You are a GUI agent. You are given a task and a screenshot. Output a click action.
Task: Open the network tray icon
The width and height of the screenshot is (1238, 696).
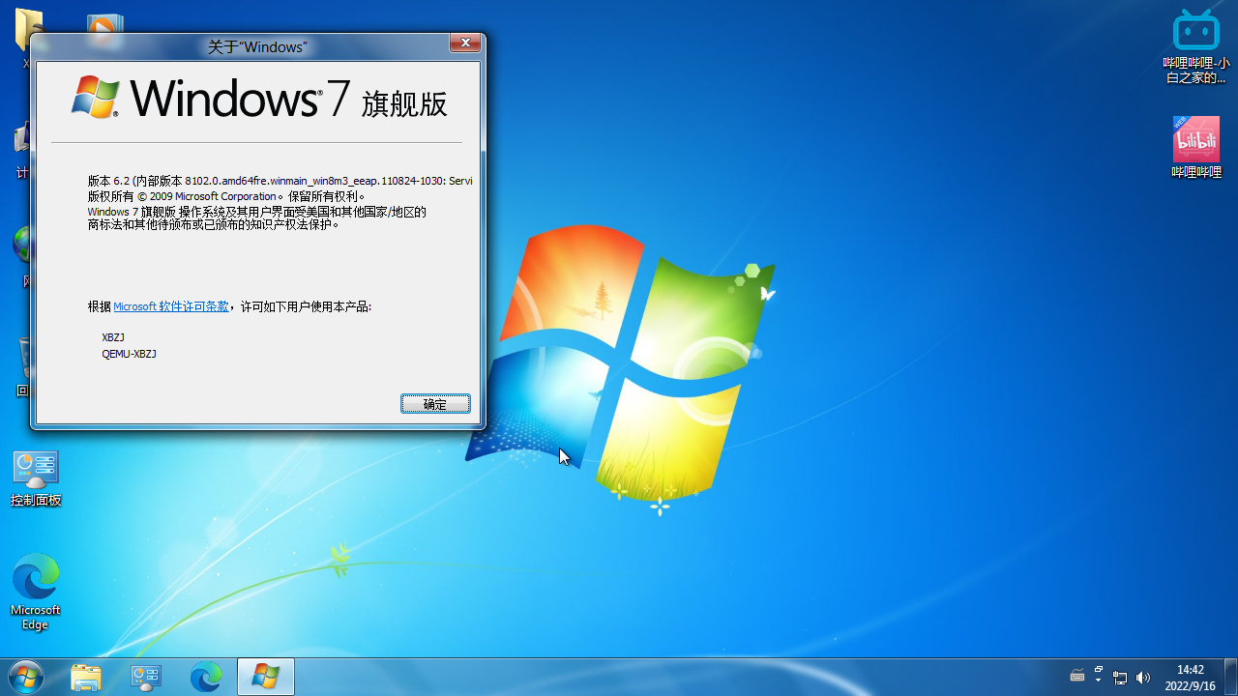(x=1120, y=678)
